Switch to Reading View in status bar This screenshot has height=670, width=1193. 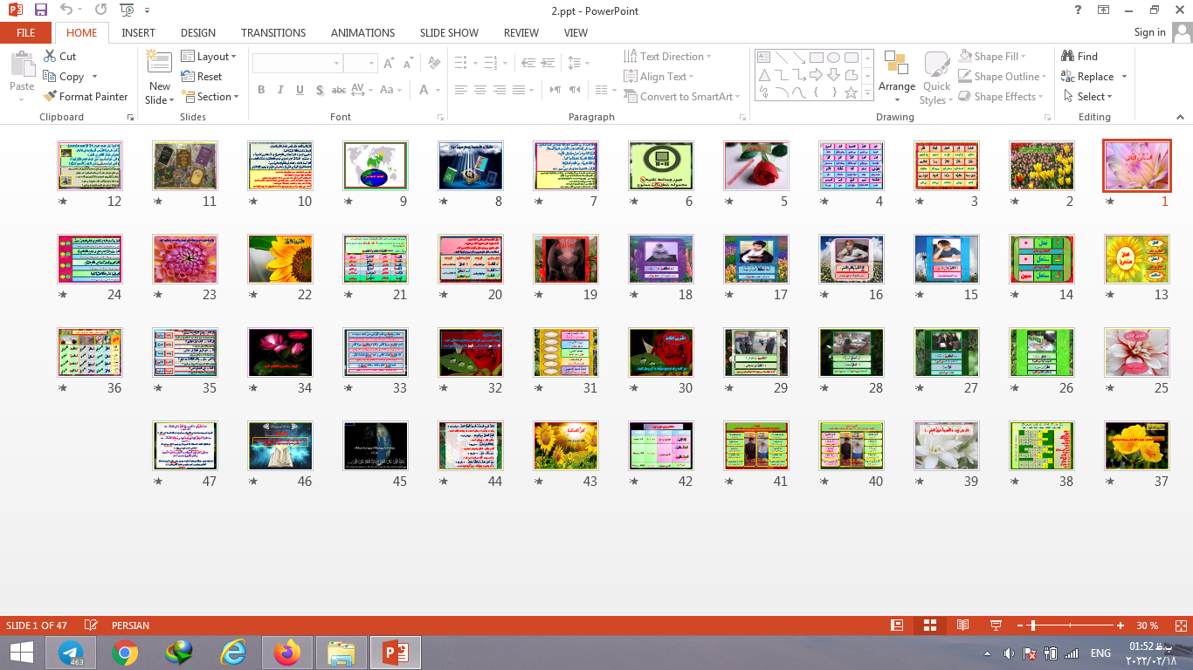[962, 626]
